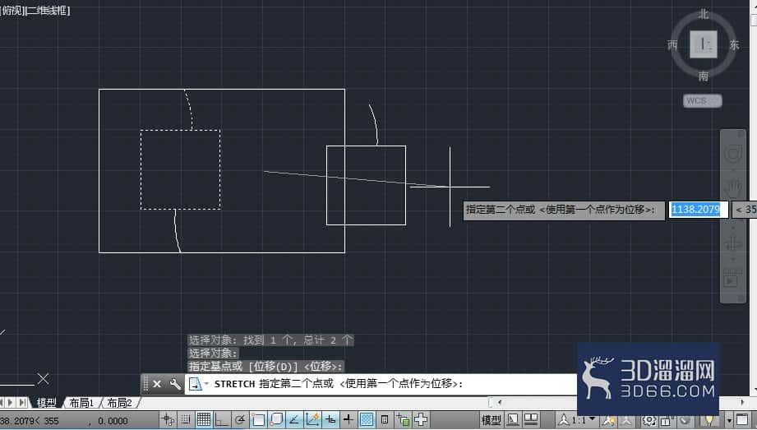Click the Transparency display status icon

367,419
